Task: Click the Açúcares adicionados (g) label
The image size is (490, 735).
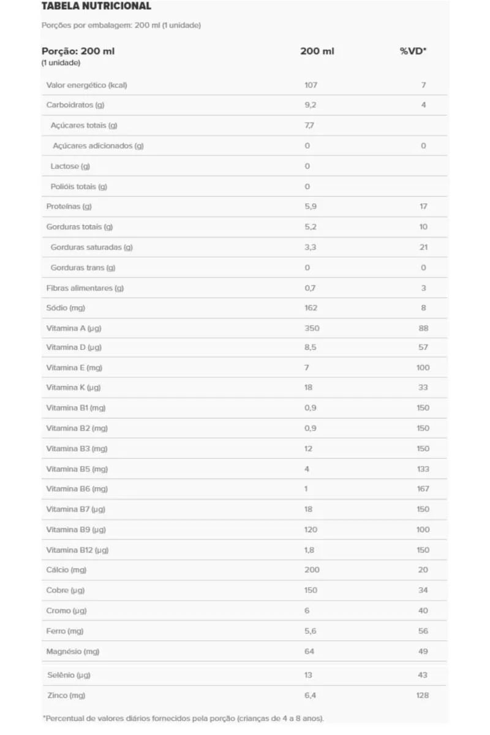Action: click(x=99, y=146)
